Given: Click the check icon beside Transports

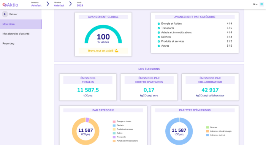Looking at the screenshot, I should point(159,28).
